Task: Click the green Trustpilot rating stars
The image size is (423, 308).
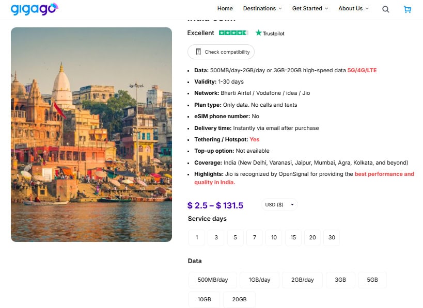Action: coord(233,33)
